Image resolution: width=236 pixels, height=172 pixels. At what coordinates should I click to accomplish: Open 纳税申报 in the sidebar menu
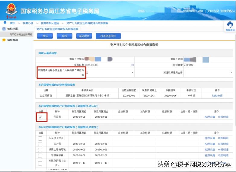click(x=12, y=29)
